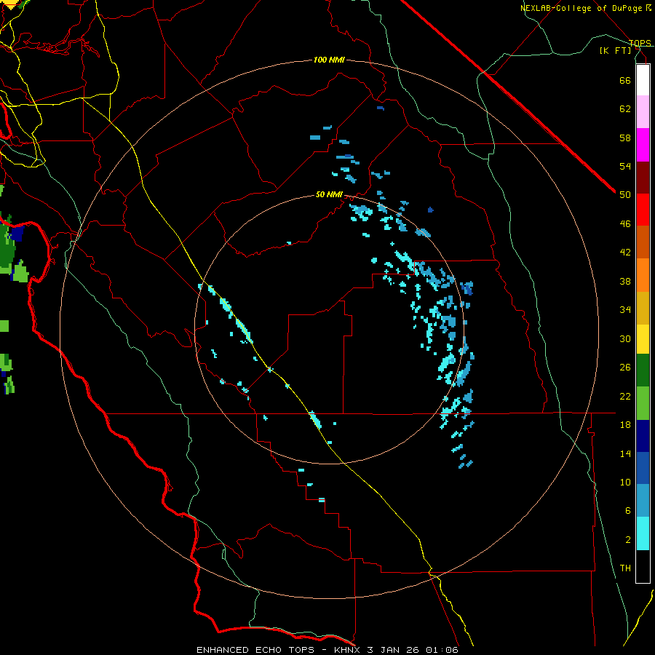Click the '26' value on the legend scale
The image size is (655, 655).
[625, 368]
